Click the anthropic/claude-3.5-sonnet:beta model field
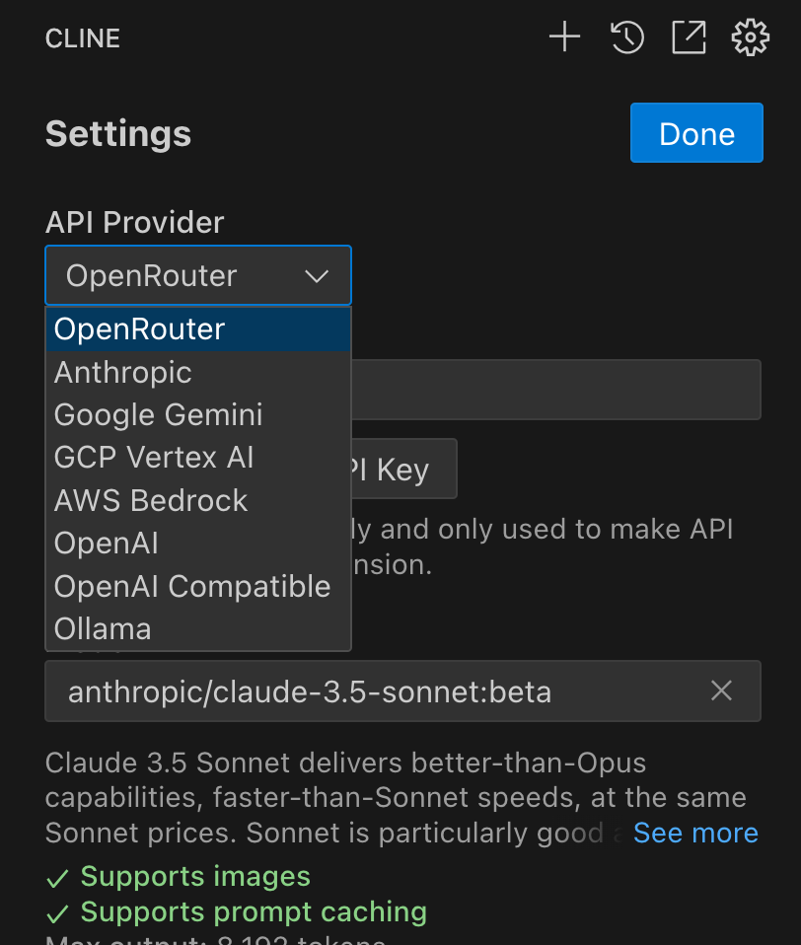The image size is (801, 945). pyautogui.click(x=375, y=691)
